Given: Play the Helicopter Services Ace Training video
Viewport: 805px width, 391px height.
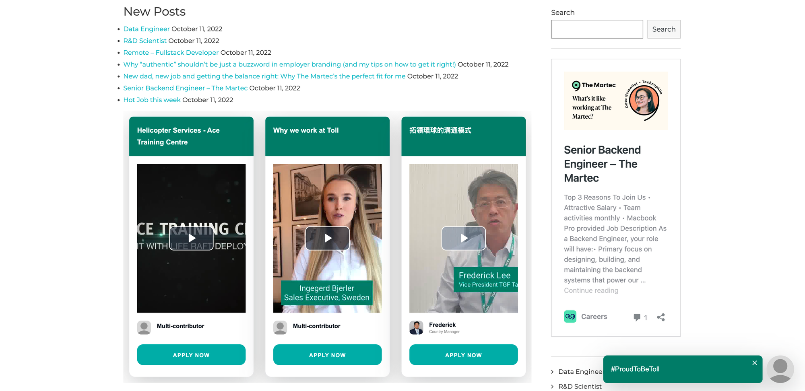Looking at the screenshot, I should pos(191,238).
